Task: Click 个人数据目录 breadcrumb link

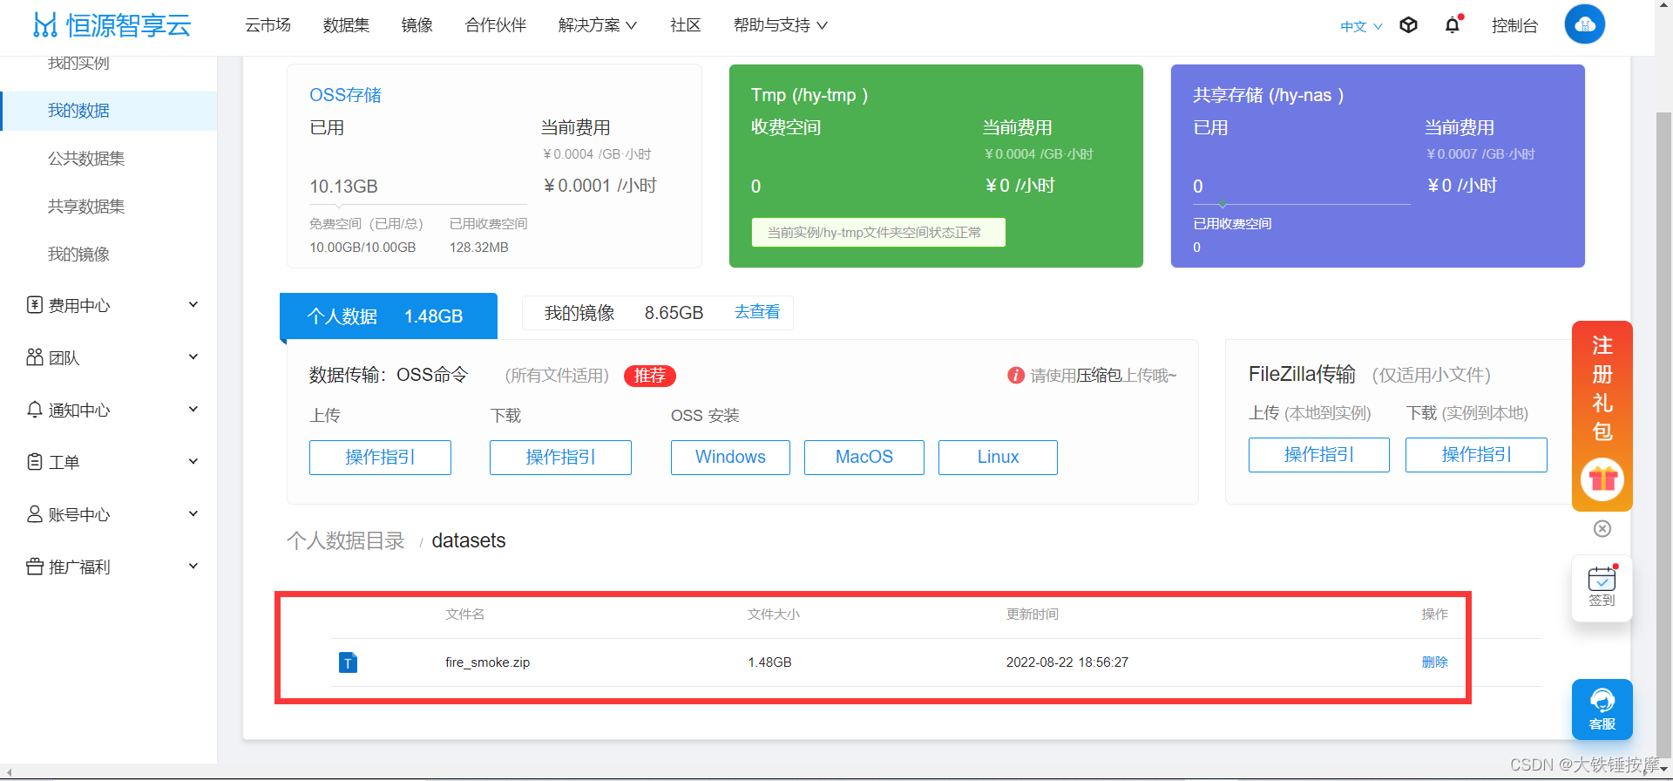Action: pyautogui.click(x=346, y=540)
